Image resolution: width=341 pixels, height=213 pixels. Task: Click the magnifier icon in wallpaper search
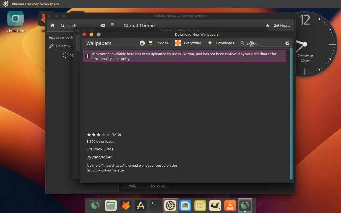pos(242,43)
